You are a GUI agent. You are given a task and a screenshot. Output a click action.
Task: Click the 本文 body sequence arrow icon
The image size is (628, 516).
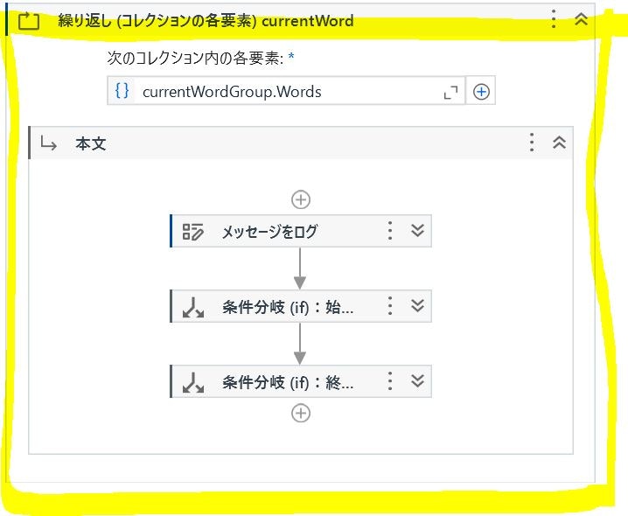point(49,143)
